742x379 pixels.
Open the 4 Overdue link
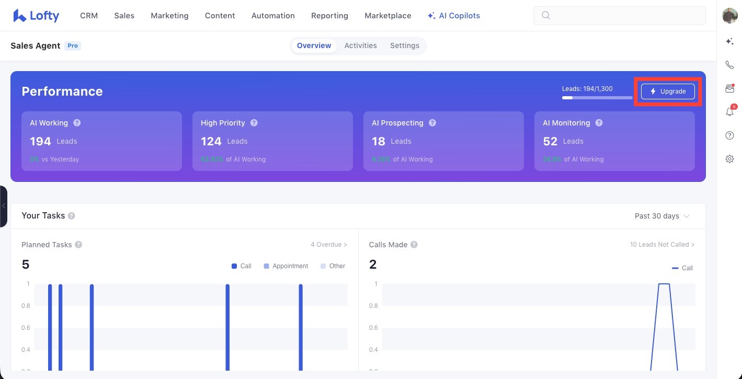click(329, 245)
